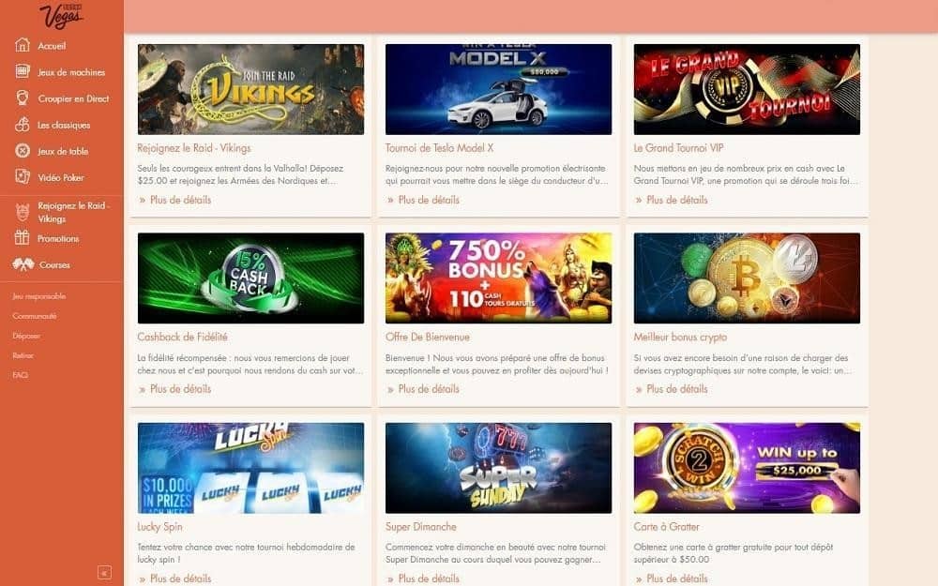
Task: Click the Accueil home icon
Action: [23, 45]
